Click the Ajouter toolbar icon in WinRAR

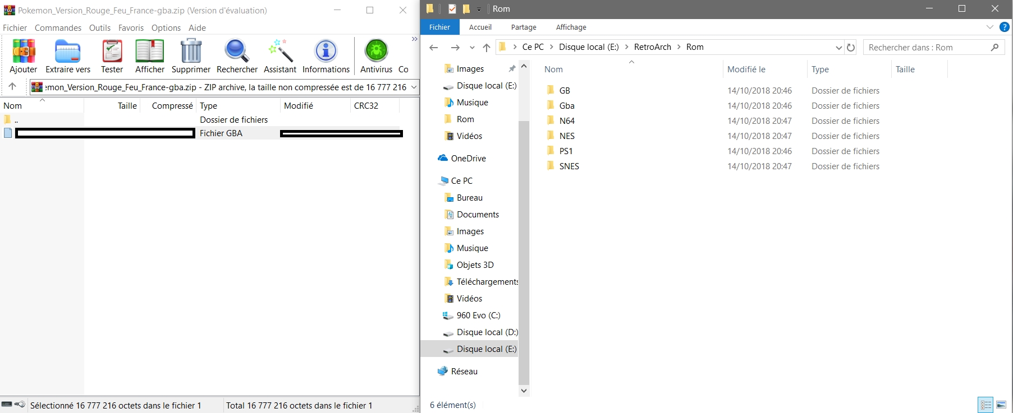coord(24,51)
